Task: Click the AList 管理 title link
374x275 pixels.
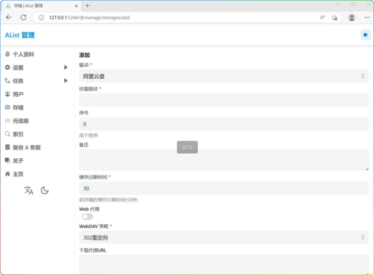Action: click(x=20, y=35)
